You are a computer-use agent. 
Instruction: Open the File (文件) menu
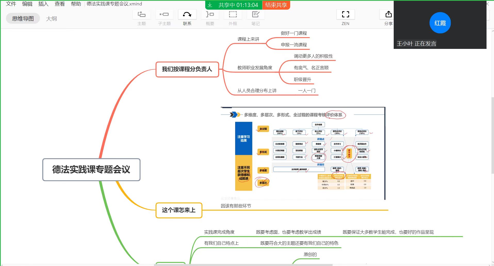point(11,4)
